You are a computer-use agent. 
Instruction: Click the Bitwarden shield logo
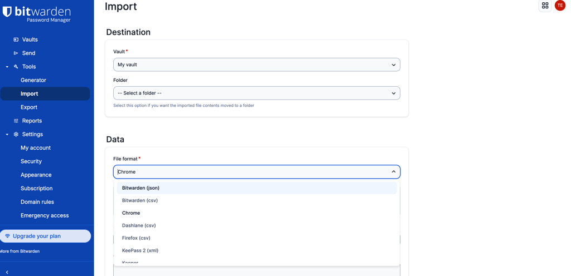(x=7, y=12)
